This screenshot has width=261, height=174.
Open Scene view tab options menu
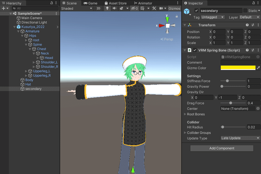178,3
